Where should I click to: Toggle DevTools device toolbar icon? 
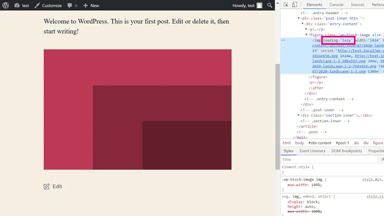click(x=294, y=5)
